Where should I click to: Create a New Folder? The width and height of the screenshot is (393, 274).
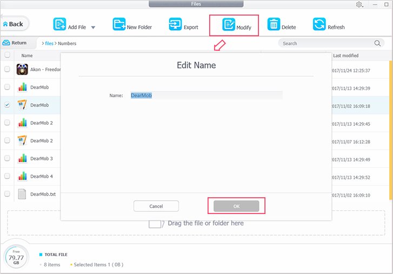[132, 24]
